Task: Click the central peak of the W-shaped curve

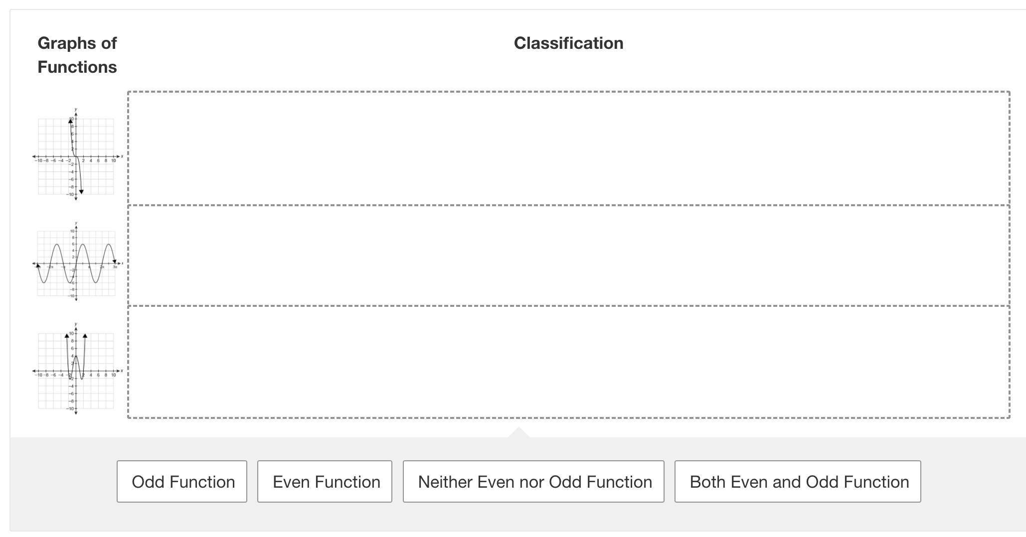Action: 76,356
